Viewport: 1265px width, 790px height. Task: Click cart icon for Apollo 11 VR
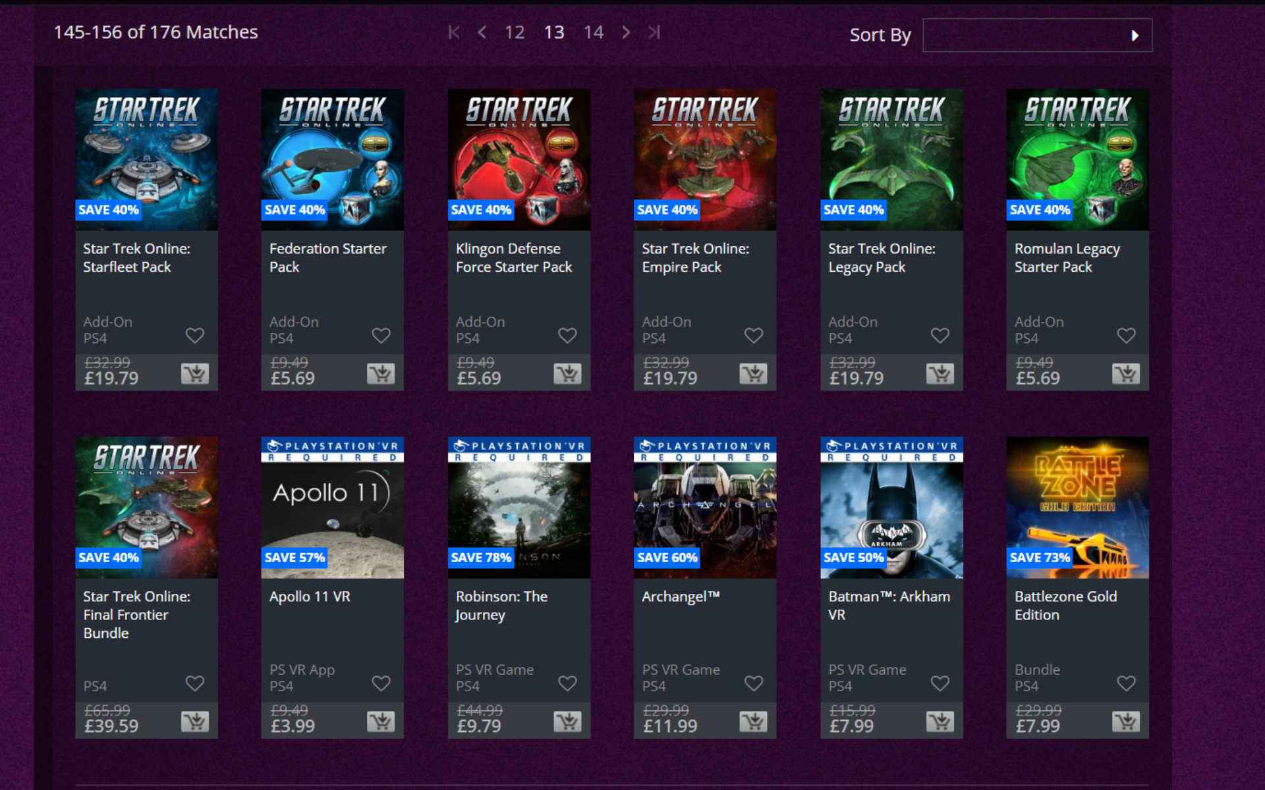coord(381,722)
